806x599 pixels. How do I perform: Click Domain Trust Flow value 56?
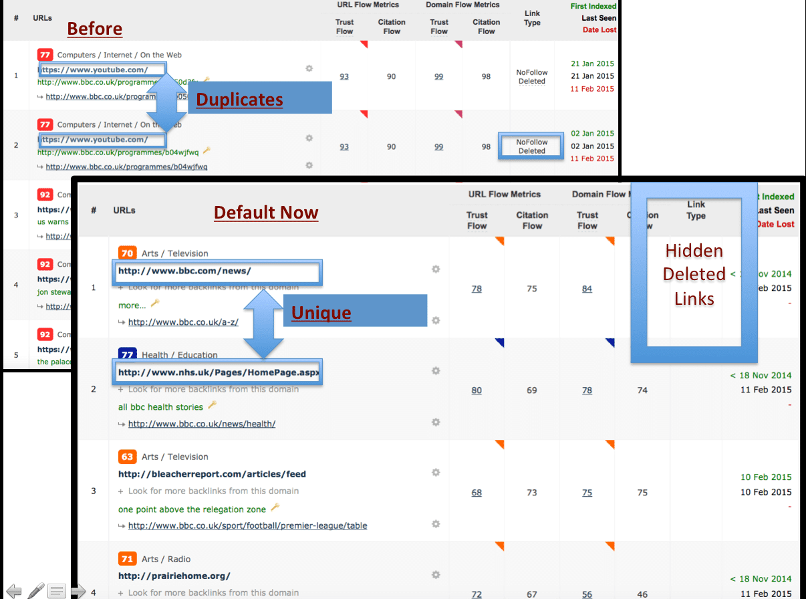(x=587, y=594)
